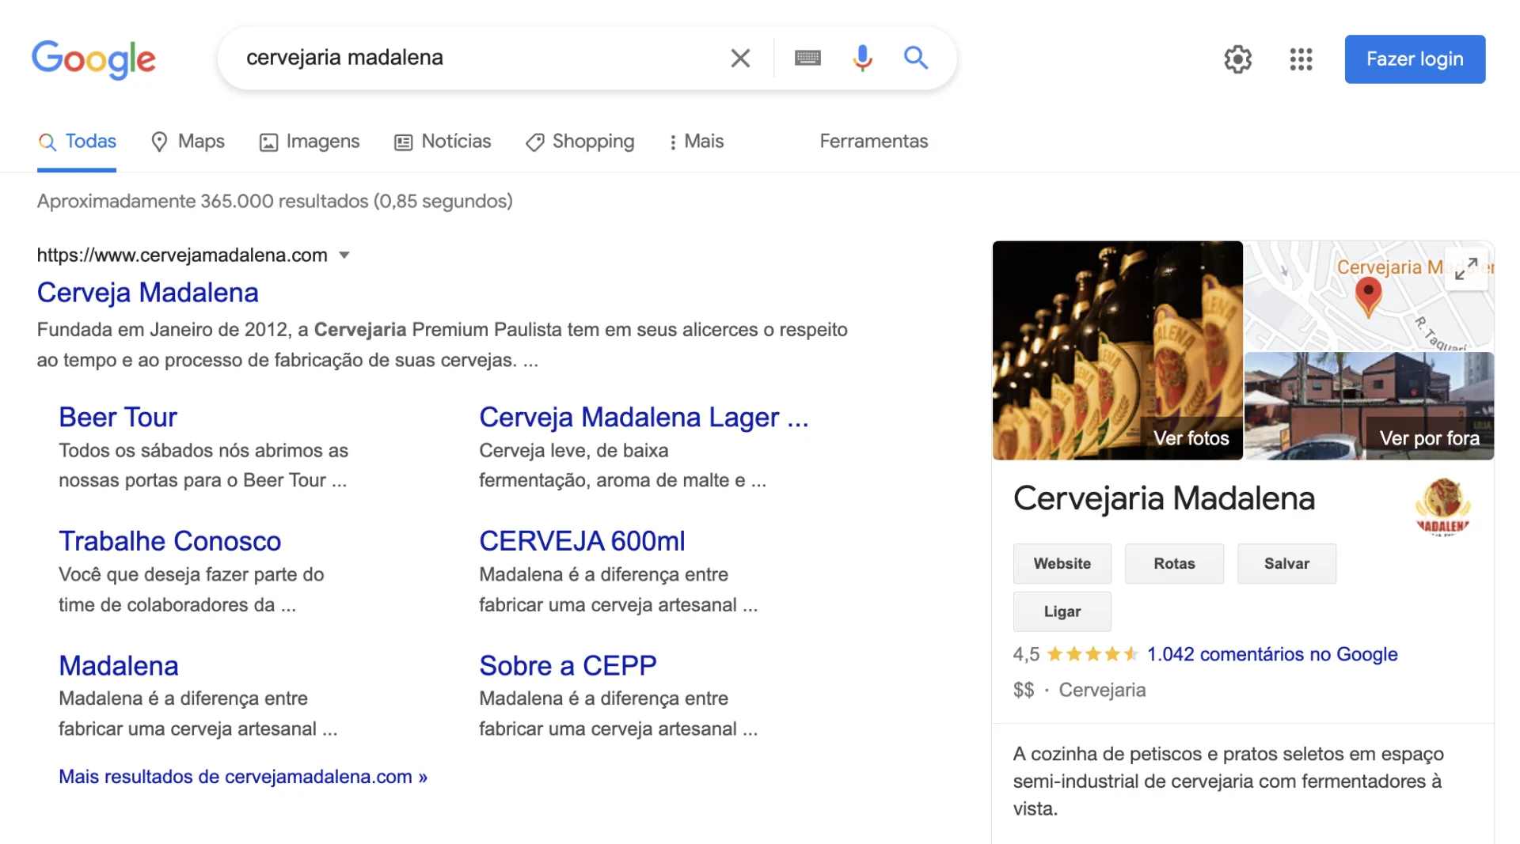The height and width of the screenshot is (844, 1520).
Task: Click the Salvar button
Action: [1286, 564]
